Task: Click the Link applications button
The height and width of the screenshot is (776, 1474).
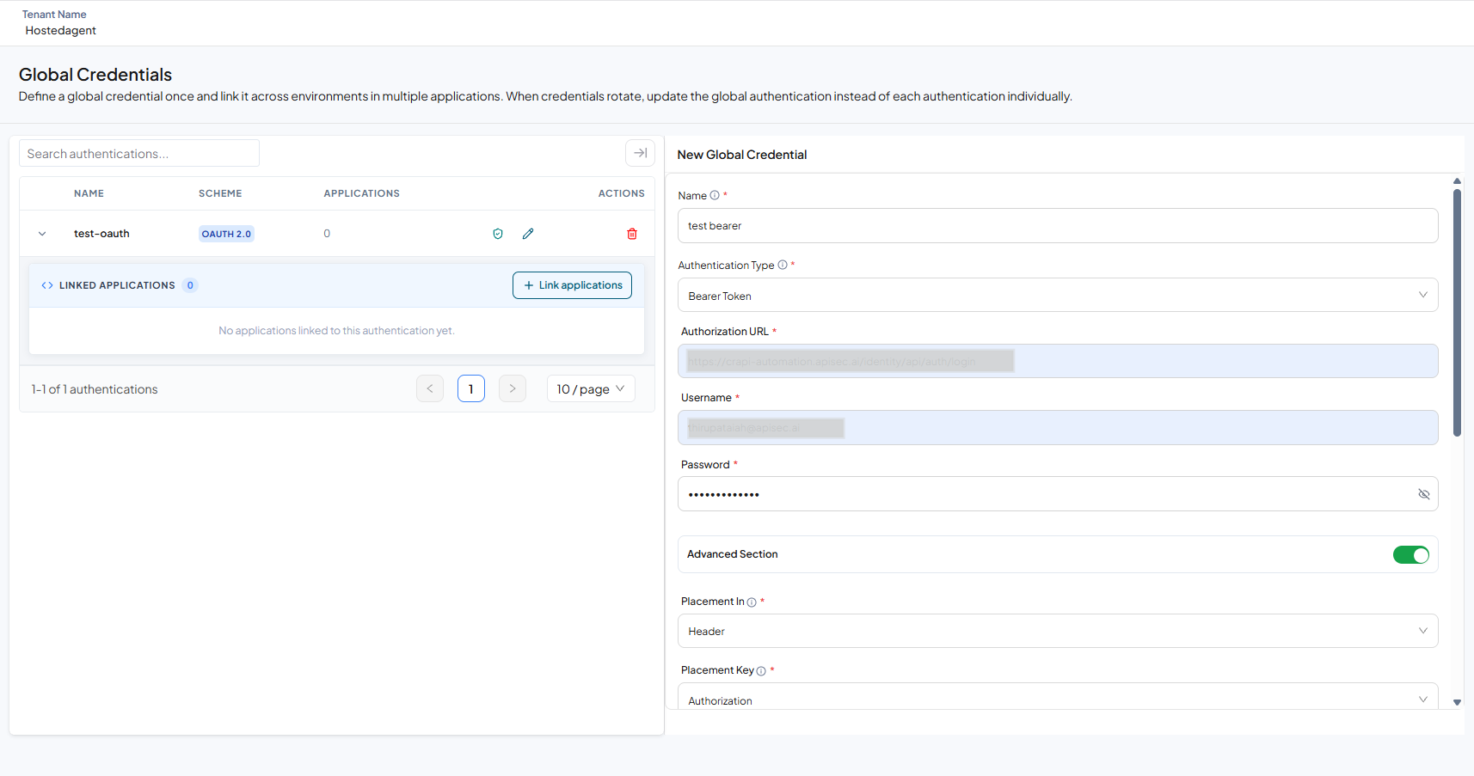Action: (x=572, y=285)
